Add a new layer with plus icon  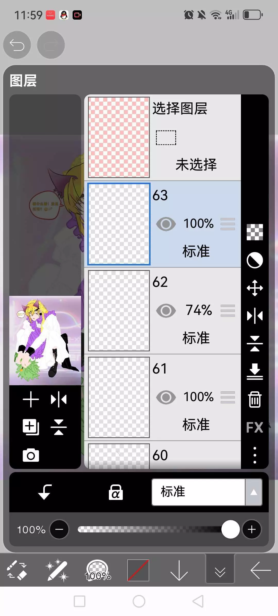click(x=31, y=399)
